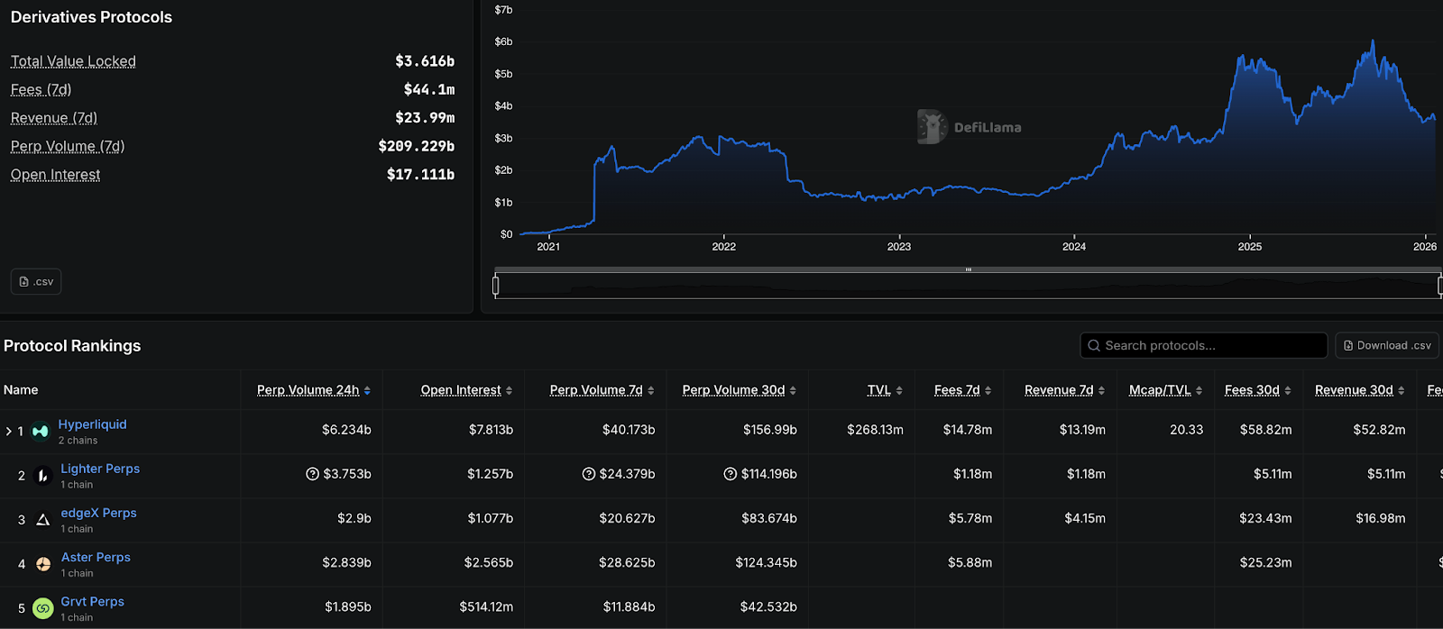Click the edgeX Perps triangle logo
The image size is (1443, 629).
coord(42,520)
